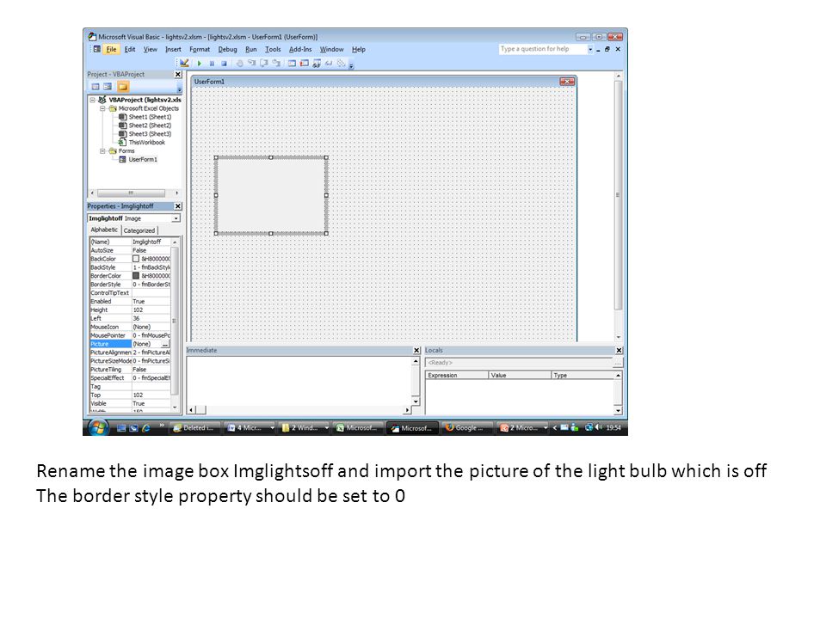This screenshot has width=826, height=619.
Task: Click the Properties list vertical scrollbar
Action: 175,324
